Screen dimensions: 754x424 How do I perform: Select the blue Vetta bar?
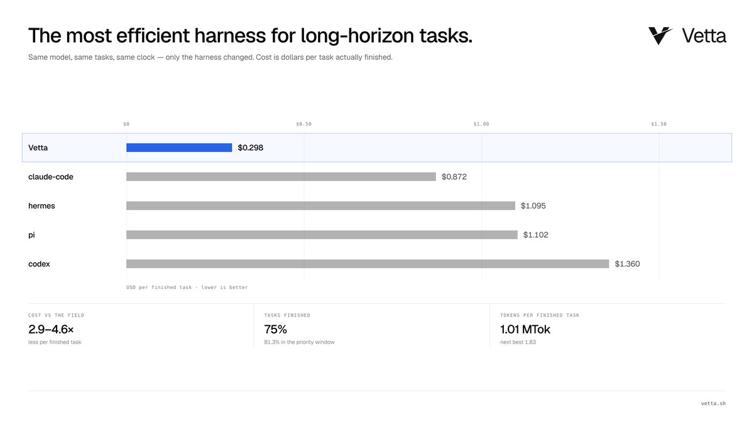(179, 148)
